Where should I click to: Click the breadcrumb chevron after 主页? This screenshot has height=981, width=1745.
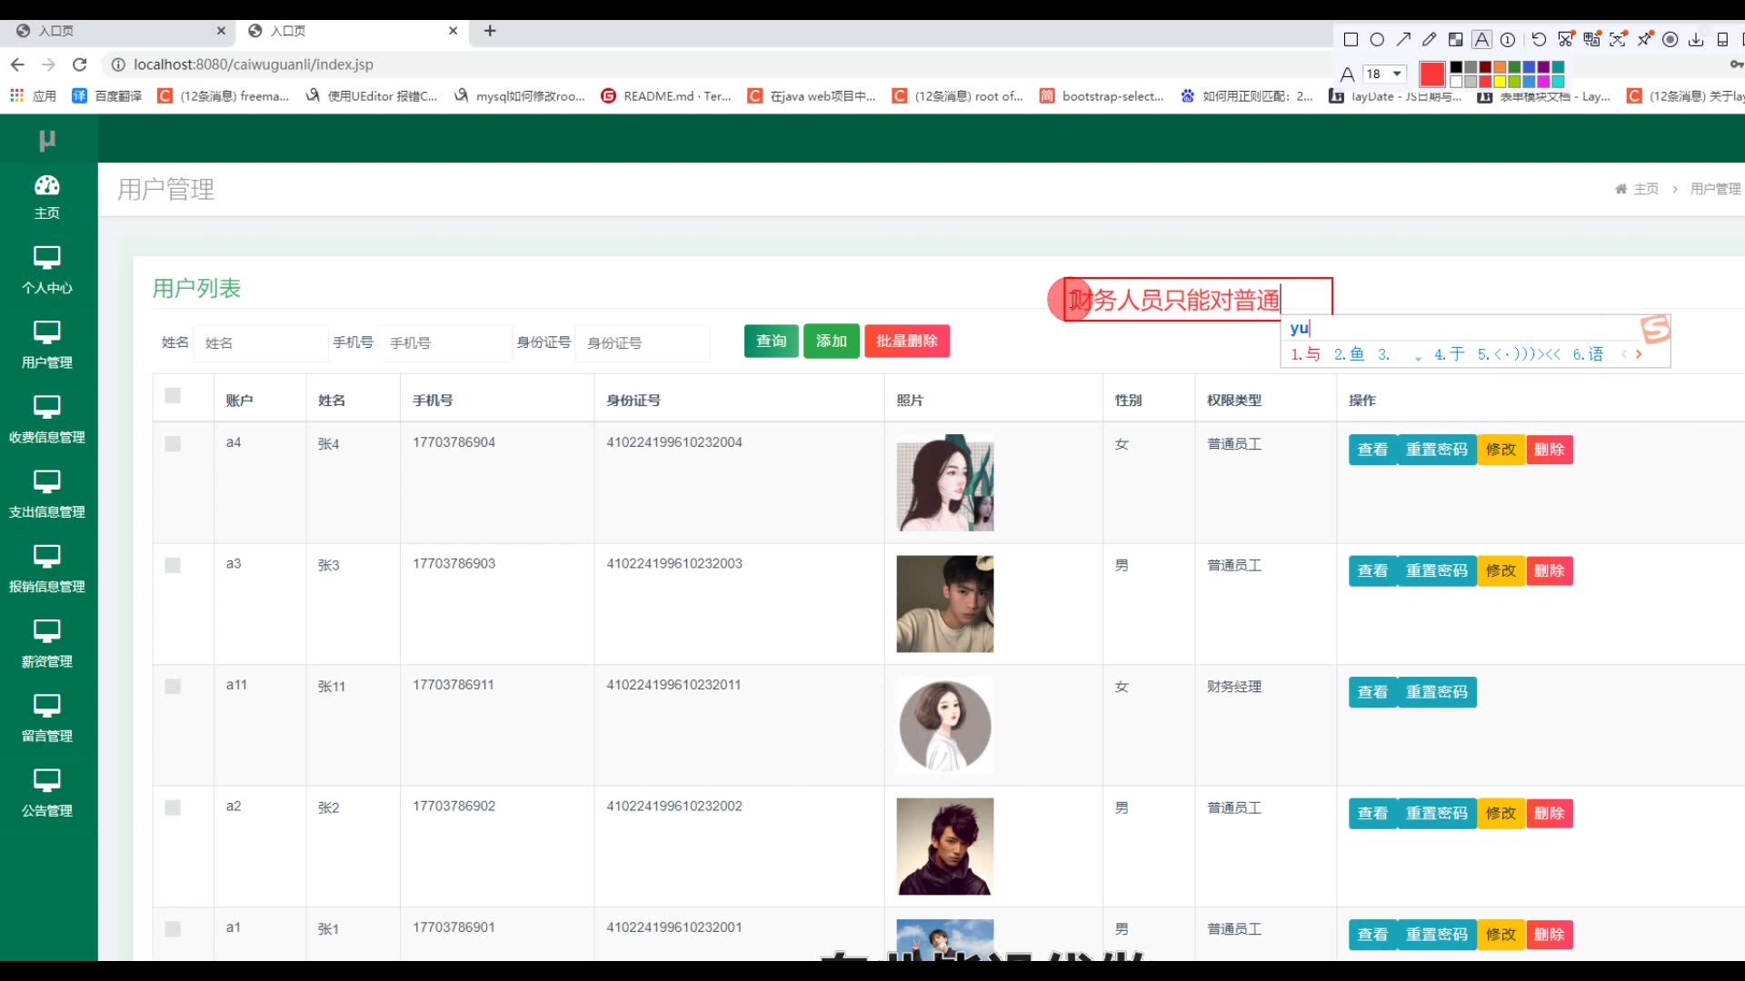[1675, 189]
